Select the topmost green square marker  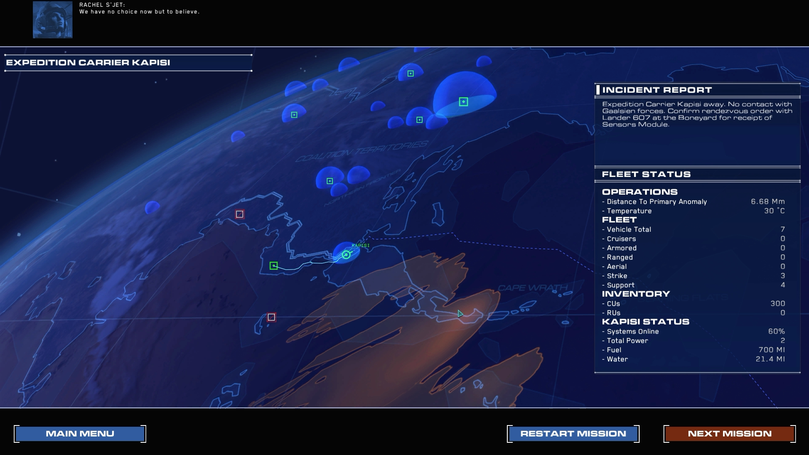[x=410, y=74]
